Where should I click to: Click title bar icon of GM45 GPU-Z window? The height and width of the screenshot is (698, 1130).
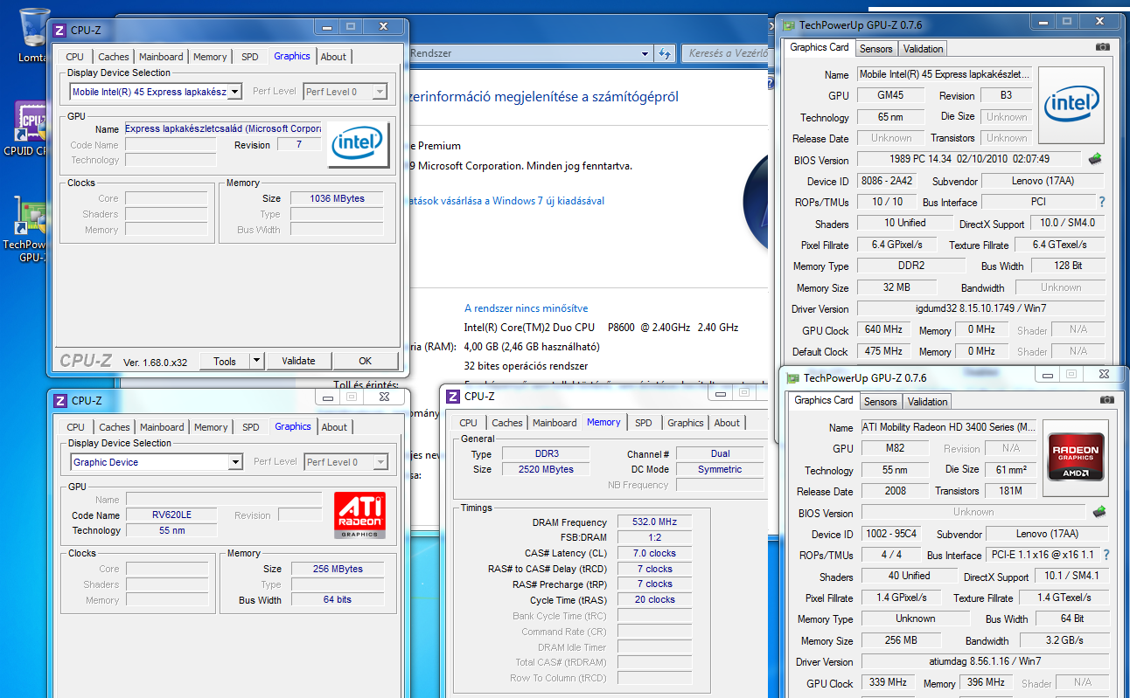tap(788, 25)
